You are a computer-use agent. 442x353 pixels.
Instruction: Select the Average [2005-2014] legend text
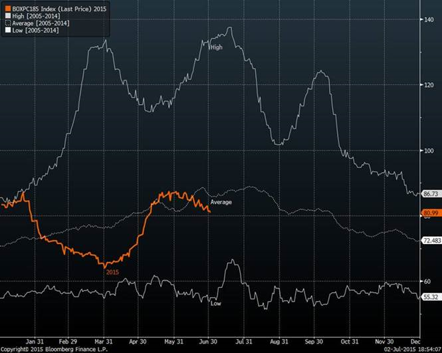click(x=41, y=23)
